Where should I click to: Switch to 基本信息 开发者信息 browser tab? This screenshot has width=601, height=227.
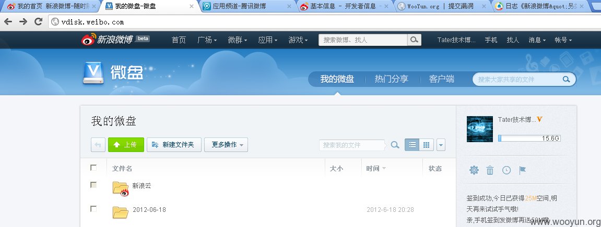click(343, 6)
